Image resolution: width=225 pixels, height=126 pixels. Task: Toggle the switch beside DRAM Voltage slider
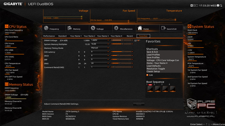(137, 40)
